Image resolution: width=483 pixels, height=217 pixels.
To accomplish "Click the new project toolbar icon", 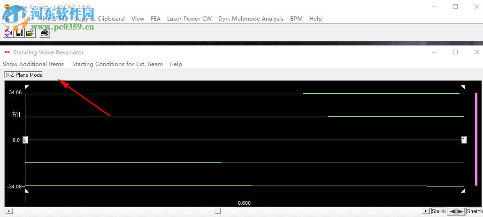I will pyautogui.click(x=8, y=33).
